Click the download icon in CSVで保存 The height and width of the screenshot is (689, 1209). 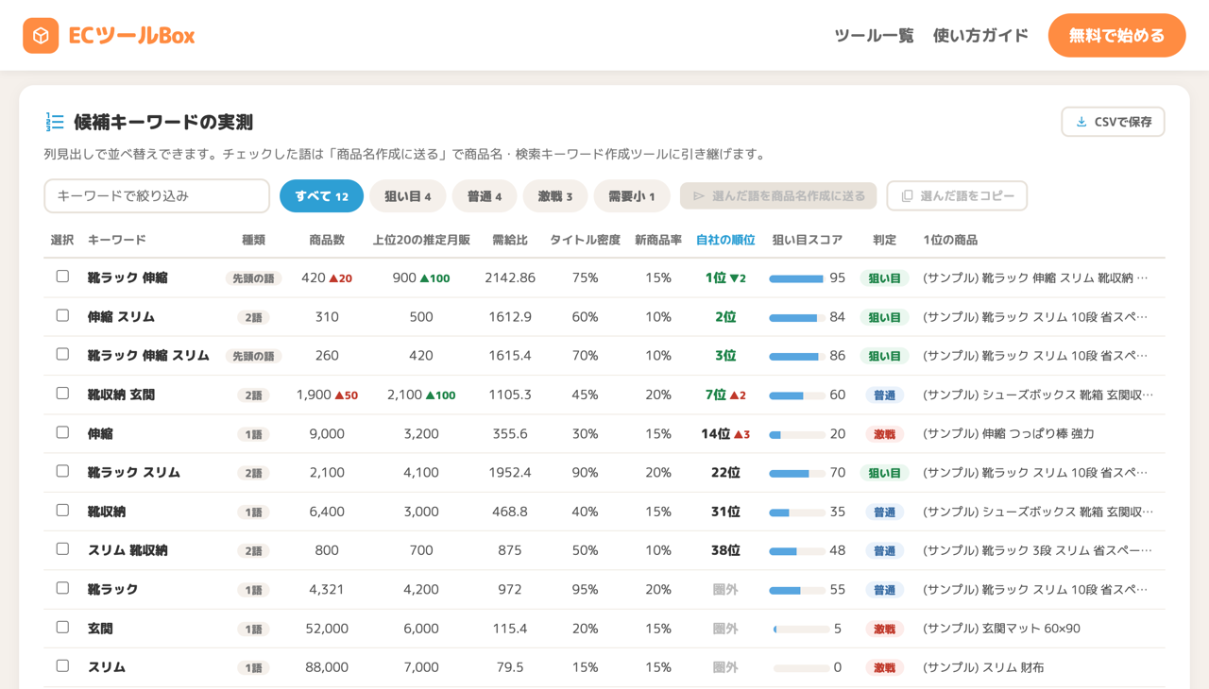(1081, 122)
